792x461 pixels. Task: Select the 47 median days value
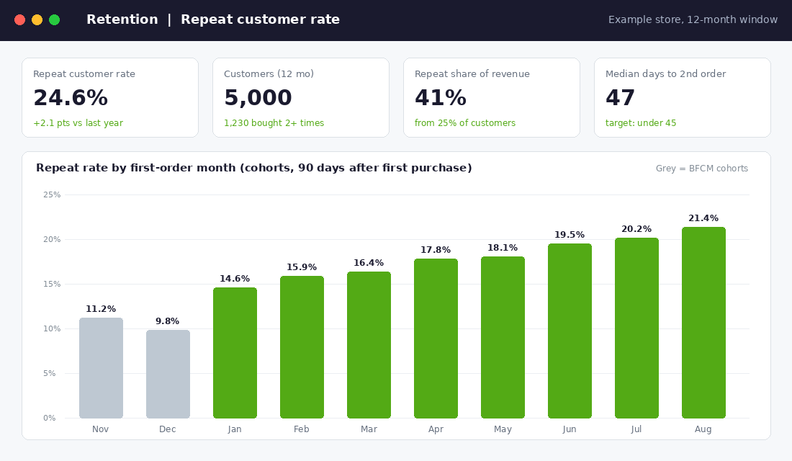620,97
